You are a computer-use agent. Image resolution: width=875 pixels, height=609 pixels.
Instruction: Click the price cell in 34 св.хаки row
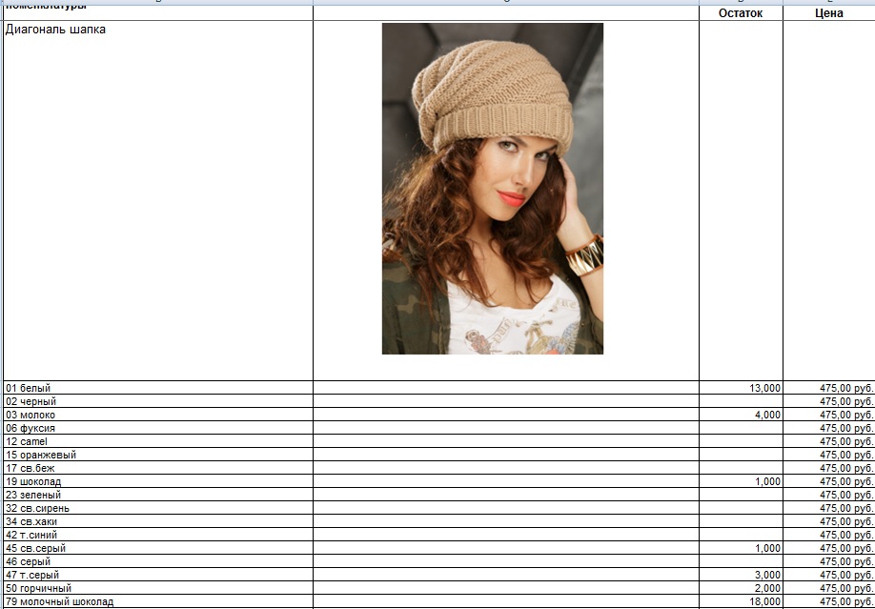click(828, 522)
